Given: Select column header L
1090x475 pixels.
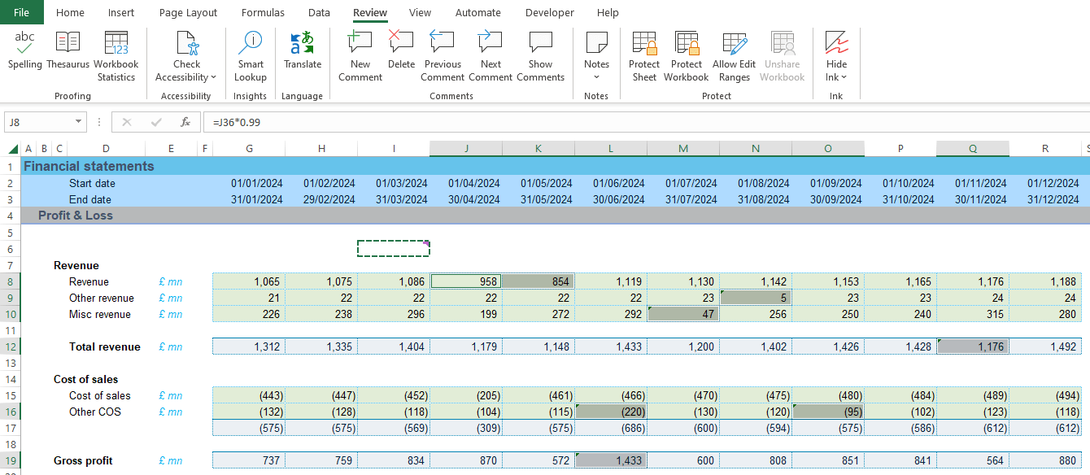Looking at the screenshot, I should tap(611, 148).
